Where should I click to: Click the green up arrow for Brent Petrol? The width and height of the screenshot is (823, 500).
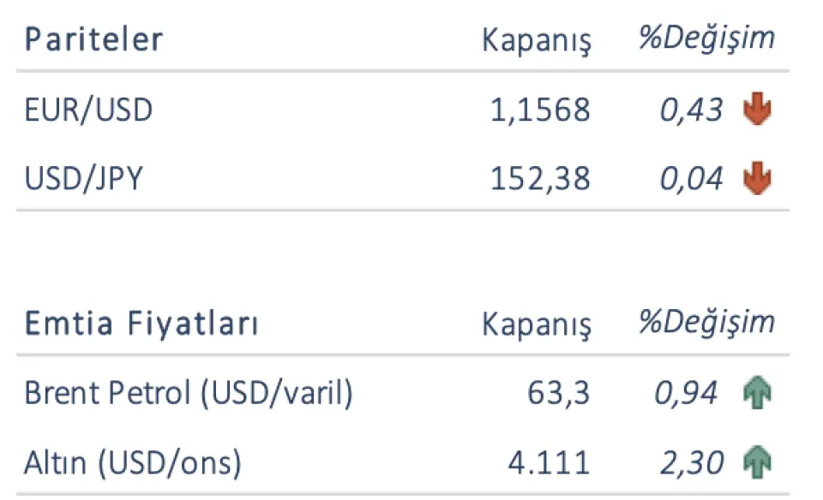(x=758, y=394)
